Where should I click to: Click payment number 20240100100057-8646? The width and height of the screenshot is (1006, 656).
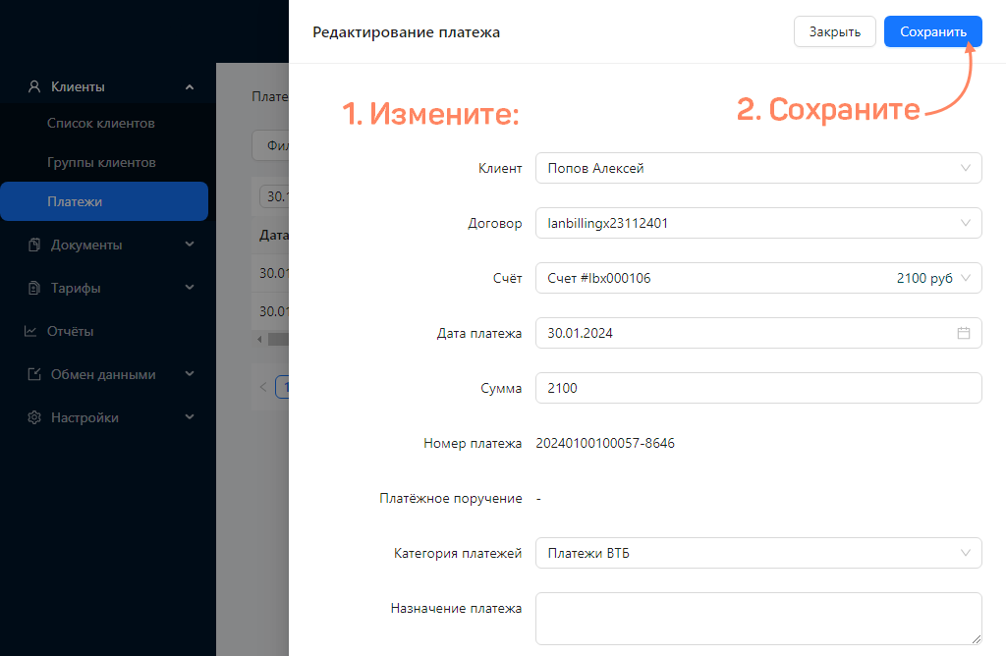605,443
